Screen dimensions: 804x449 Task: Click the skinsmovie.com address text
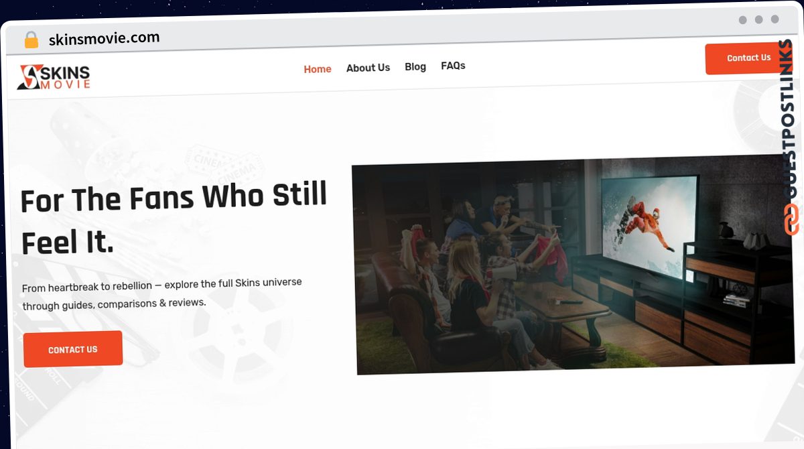click(x=105, y=38)
